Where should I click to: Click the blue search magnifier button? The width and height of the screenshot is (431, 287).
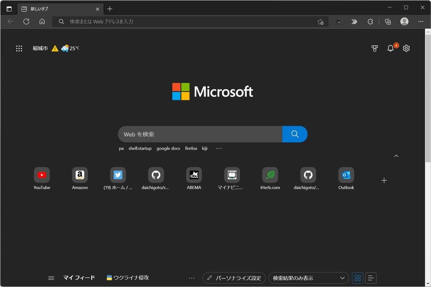click(295, 134)
